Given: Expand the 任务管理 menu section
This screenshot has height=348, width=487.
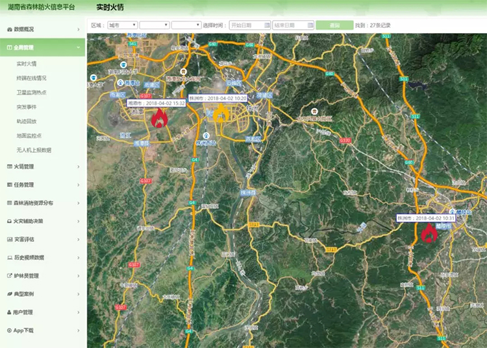Looking at the screenshot, I should [43, 185].
